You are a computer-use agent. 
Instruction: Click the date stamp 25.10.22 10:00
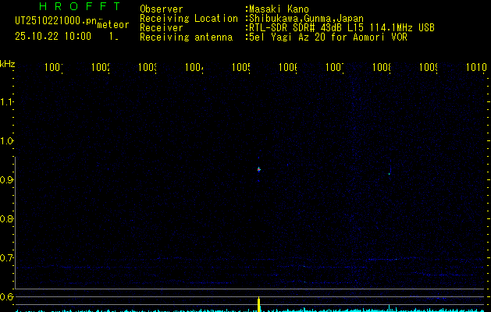click(53, 36)
